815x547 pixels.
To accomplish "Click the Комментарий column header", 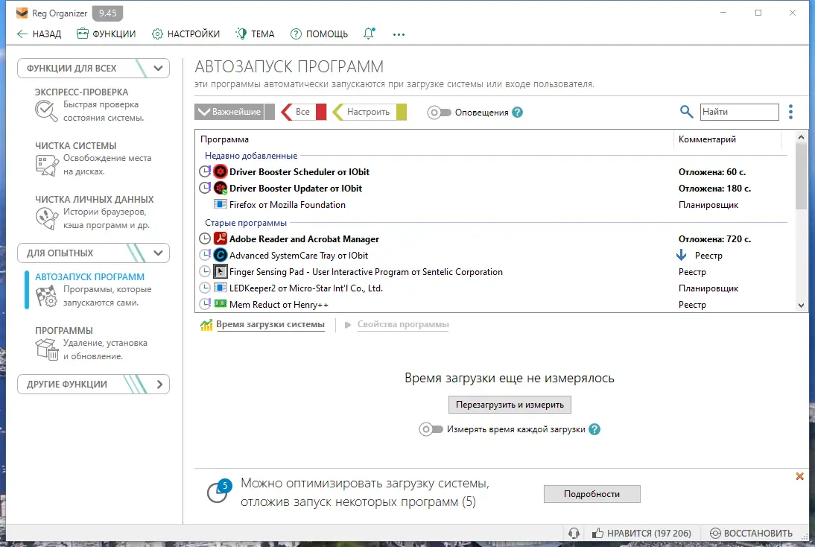I will [727, 139].
